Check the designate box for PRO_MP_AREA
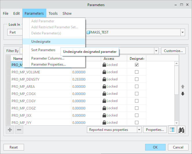This screenshot has height=154, width=192. coord(137,86)
